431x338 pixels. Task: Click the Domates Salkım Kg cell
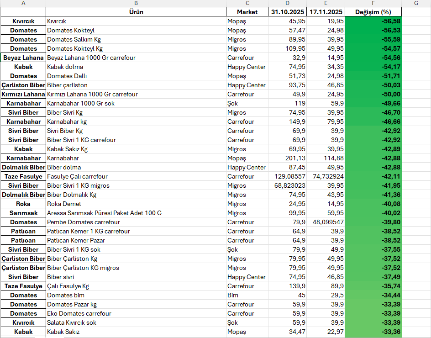click(136, 39)
